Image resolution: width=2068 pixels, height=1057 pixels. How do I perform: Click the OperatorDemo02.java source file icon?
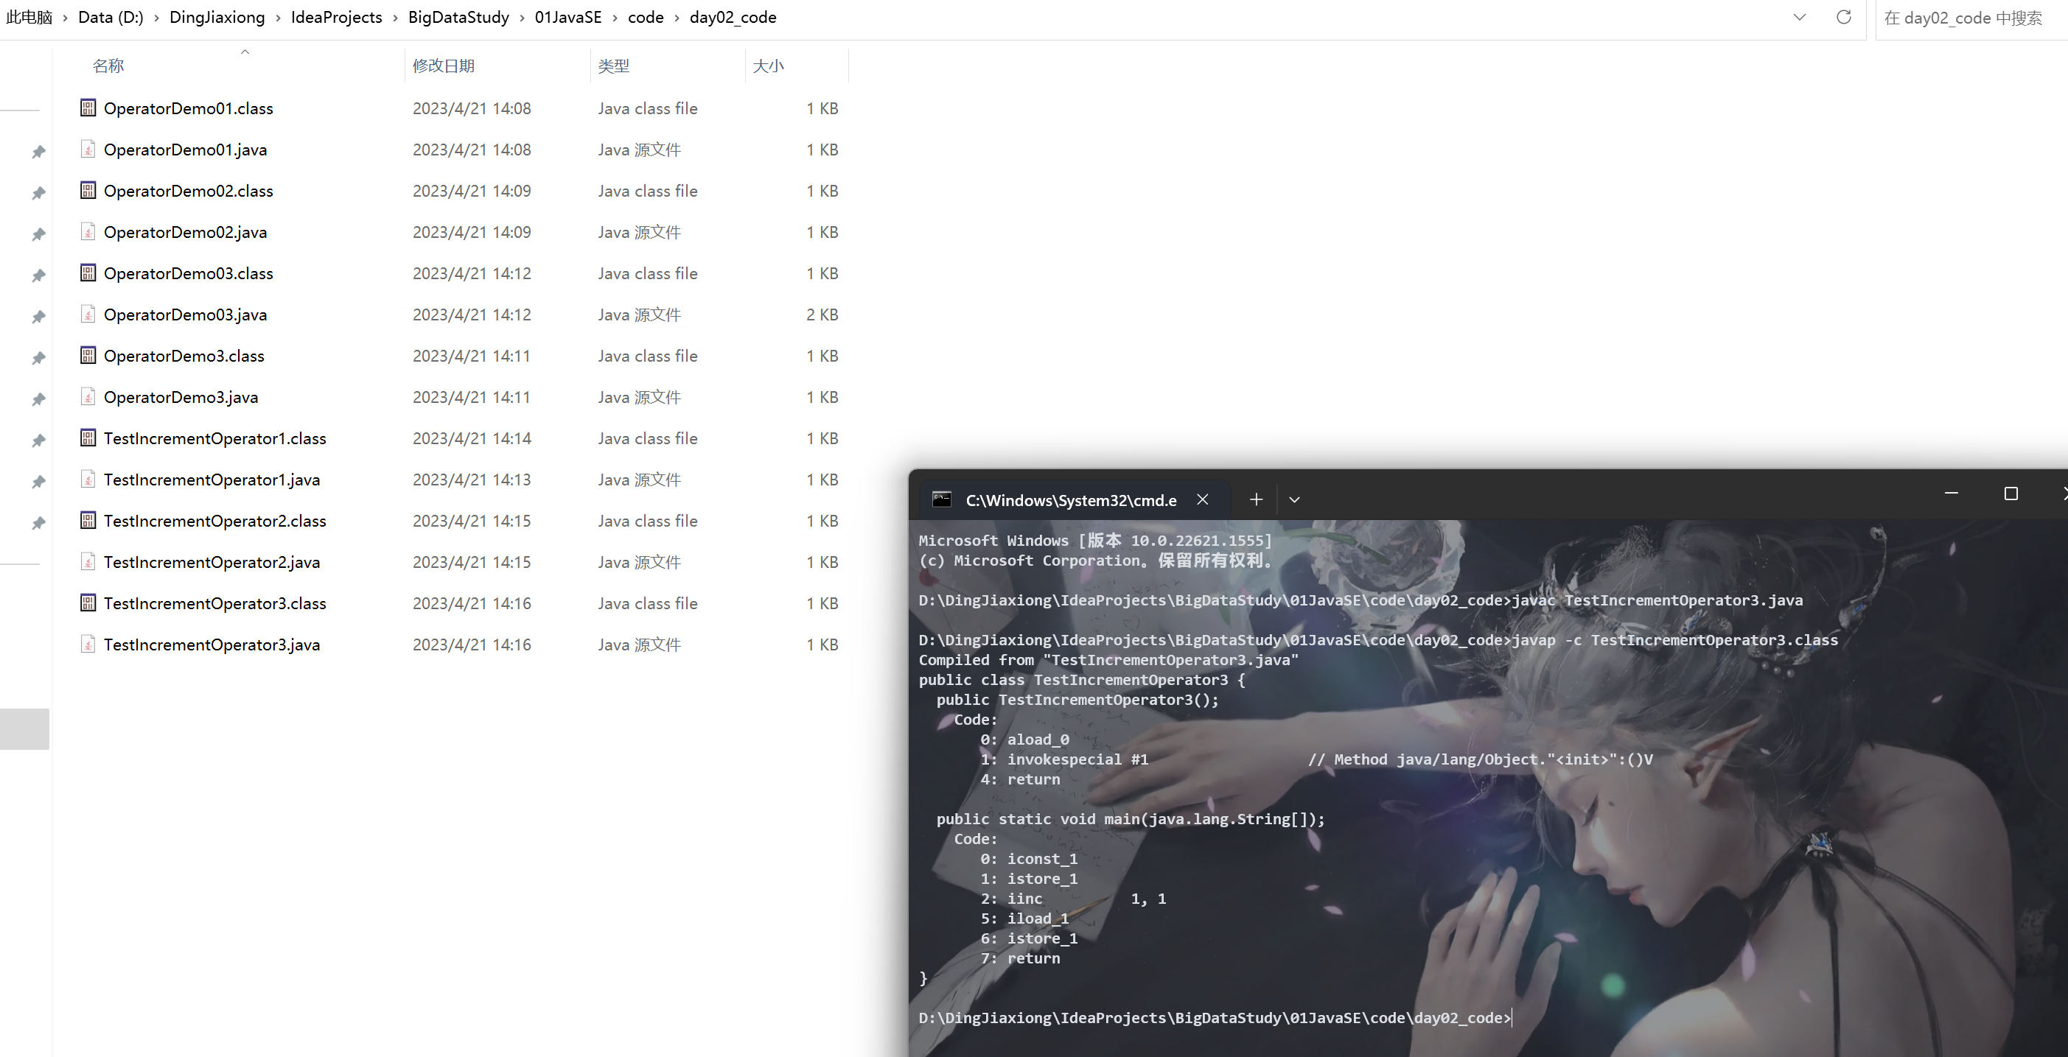coord(88,232)
